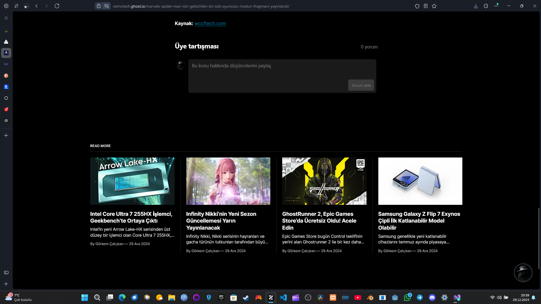Switch to the ChatGPT tab in sidebar
541x304 pixels.
pyautogui.click(x=6, y=121)
